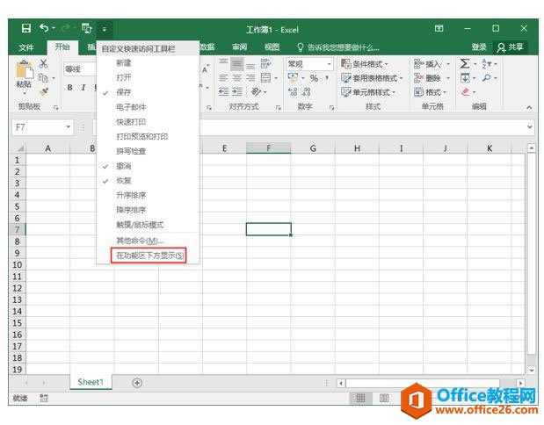Click the middle align icon

237,64
